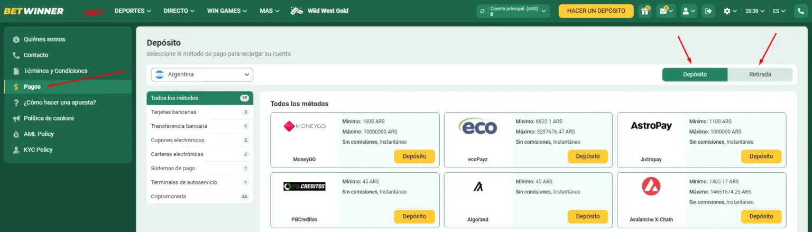Screen dimensions: 812x232
Task: Click the Hacer un depósito button
Action: tap(596, 11)
